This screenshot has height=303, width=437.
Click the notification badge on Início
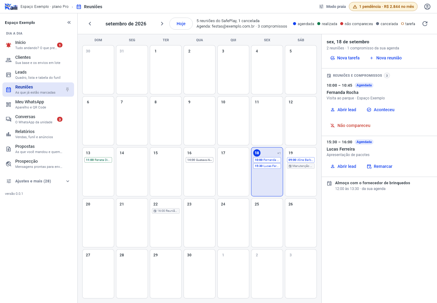[60, 45]
